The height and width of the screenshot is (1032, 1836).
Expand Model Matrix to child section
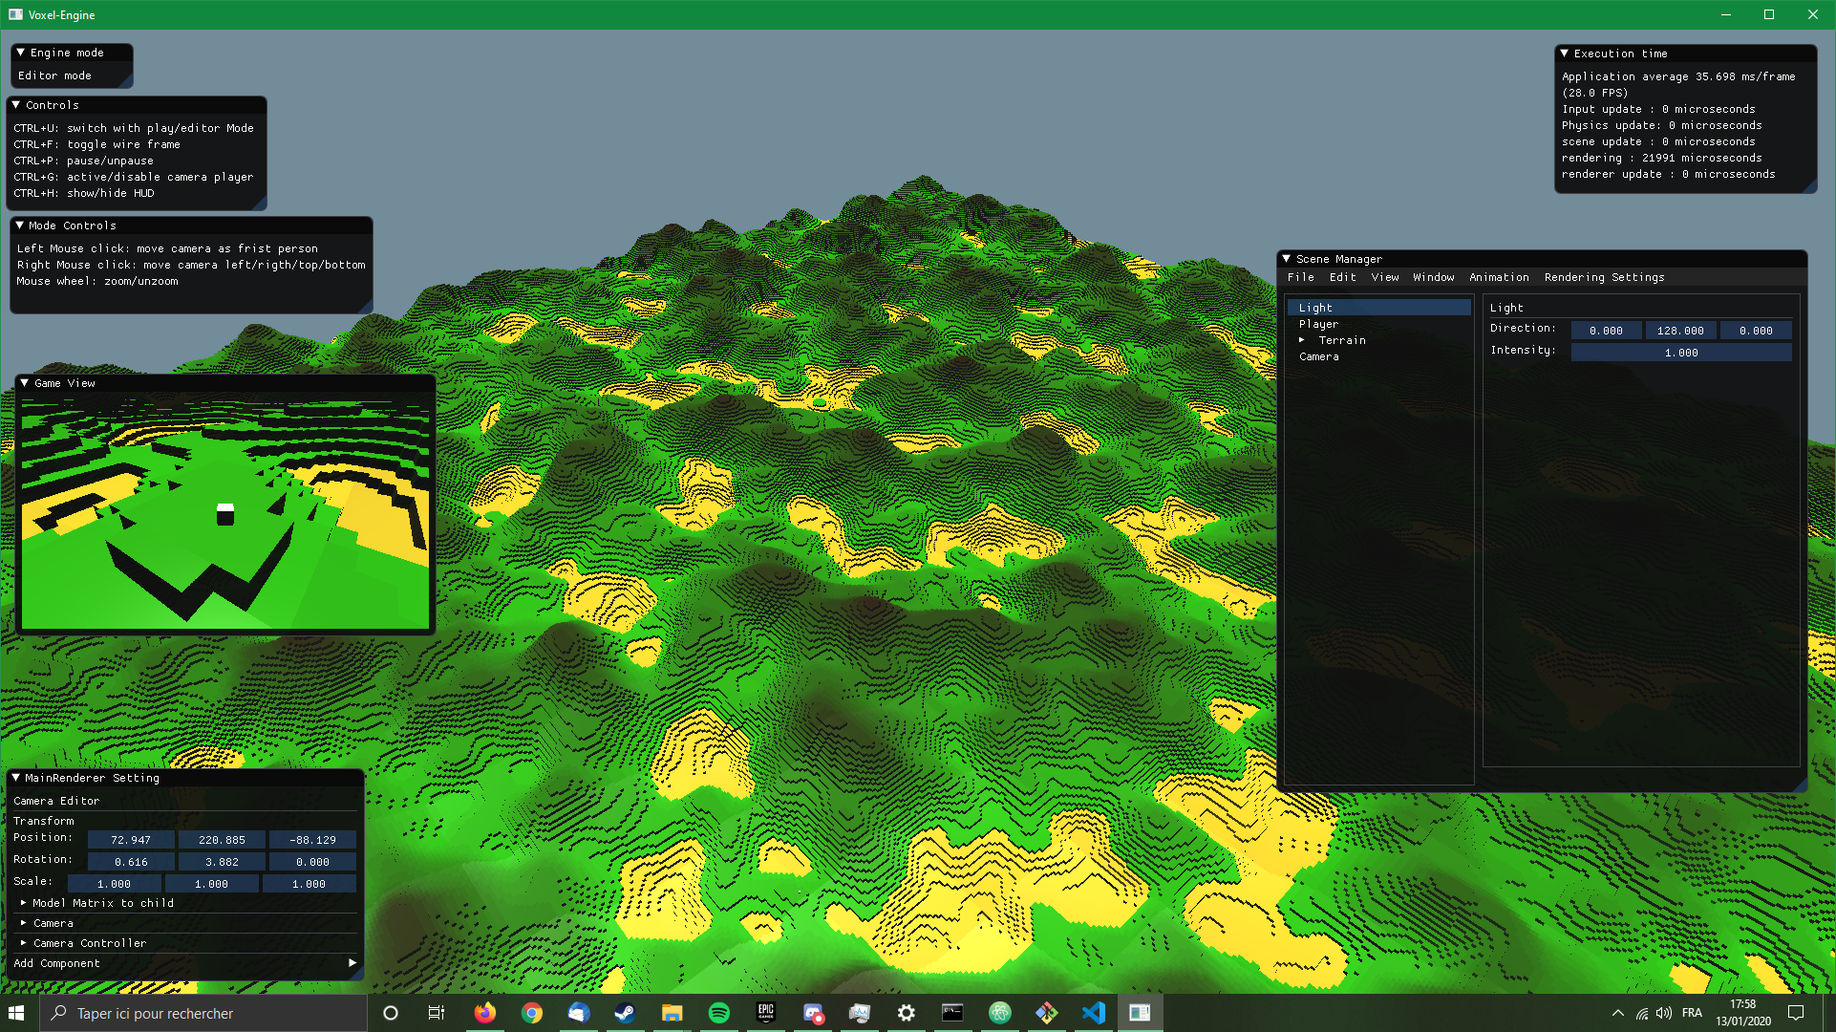(23, 903)
